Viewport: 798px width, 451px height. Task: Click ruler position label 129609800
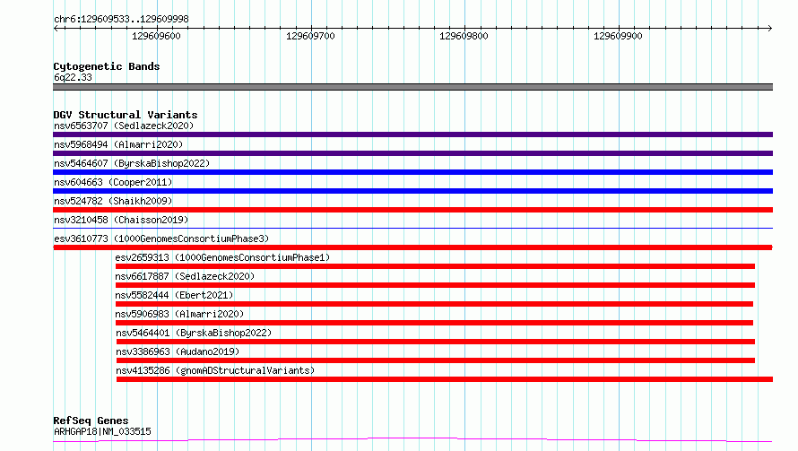[464, 36]
